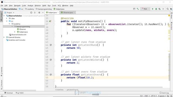Build project with the hammer icon
This screenshot has width=173, height=97.
(x=138, y=9)
